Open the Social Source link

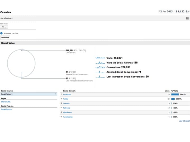coord(6,109)
